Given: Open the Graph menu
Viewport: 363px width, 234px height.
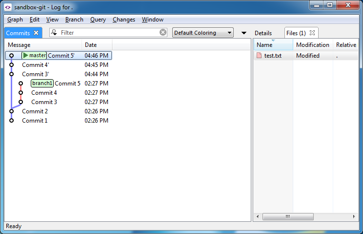Looking at the screenshot, I should click(15, 20).
